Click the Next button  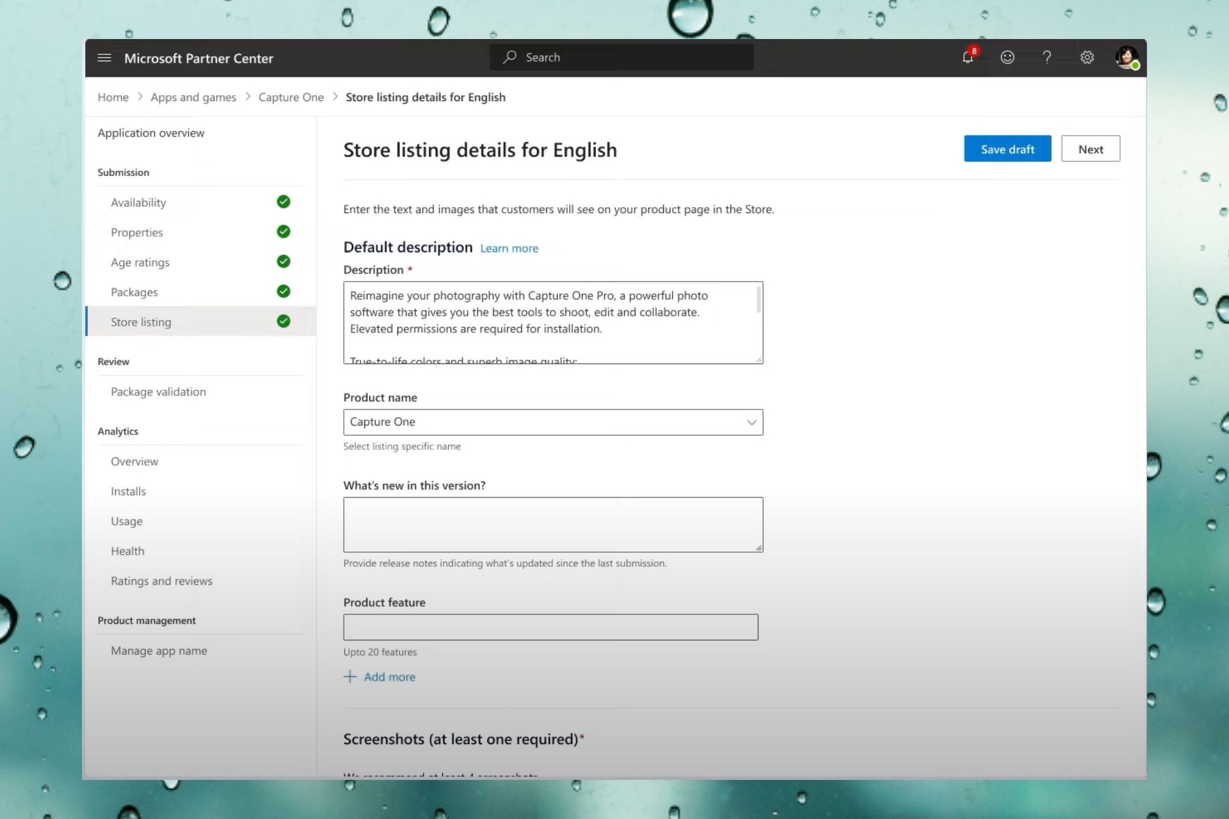coord(1091,148)
